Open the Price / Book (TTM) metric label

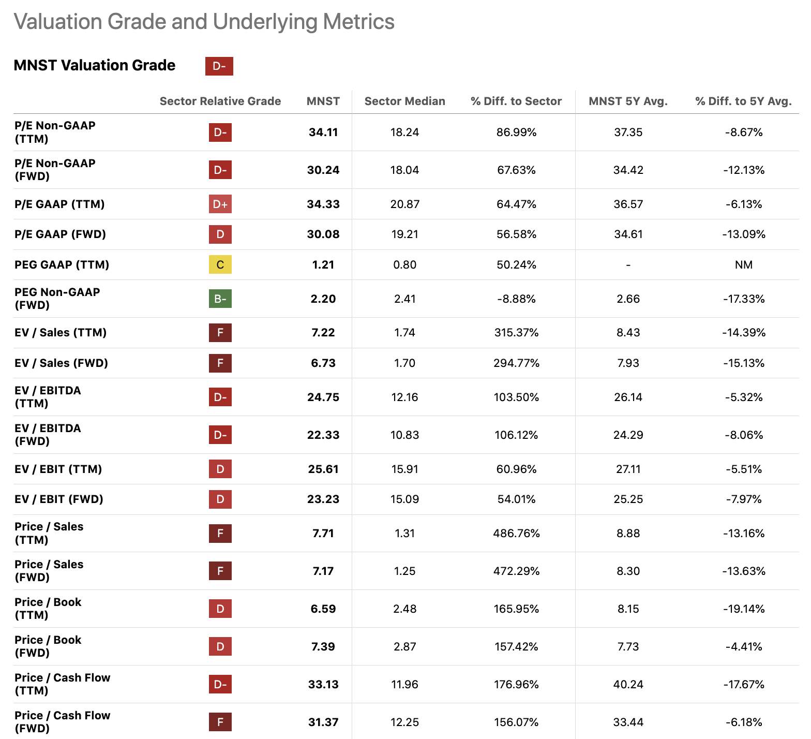point(48,609)
